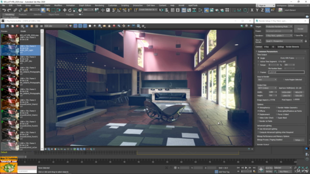This screenshot has width=310, height=174.
Task: Click the Setup button for bitmap proxies
Action: point(298,140)
